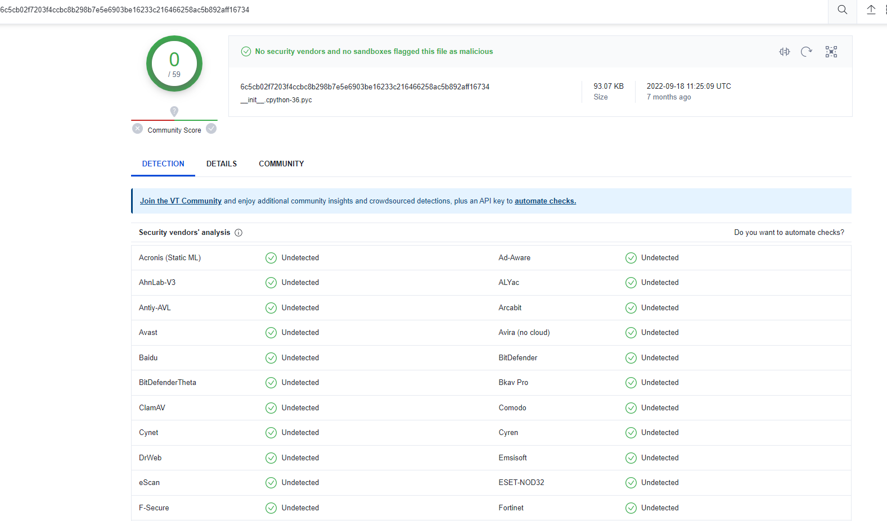Screen dimensions: 887x521
Task: Click the search magnifier icon
Action: click(x=842, y=10)
